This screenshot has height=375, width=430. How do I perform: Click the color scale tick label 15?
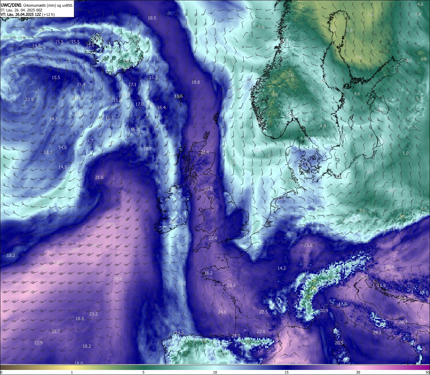[287, 372]
